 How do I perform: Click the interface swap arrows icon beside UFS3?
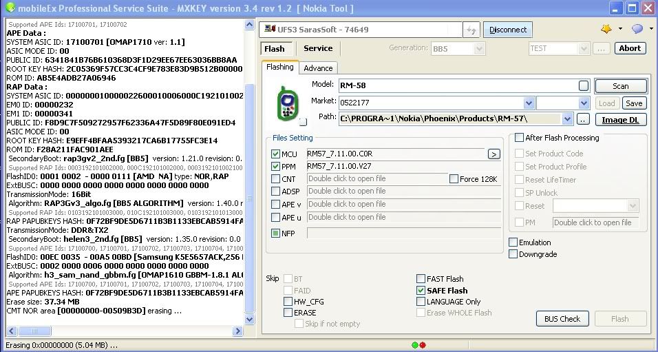(471, 30)
